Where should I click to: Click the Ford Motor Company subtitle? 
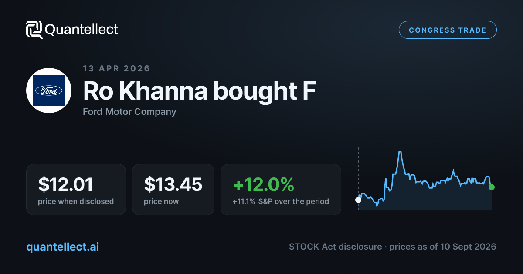click(x=129, y=112)
